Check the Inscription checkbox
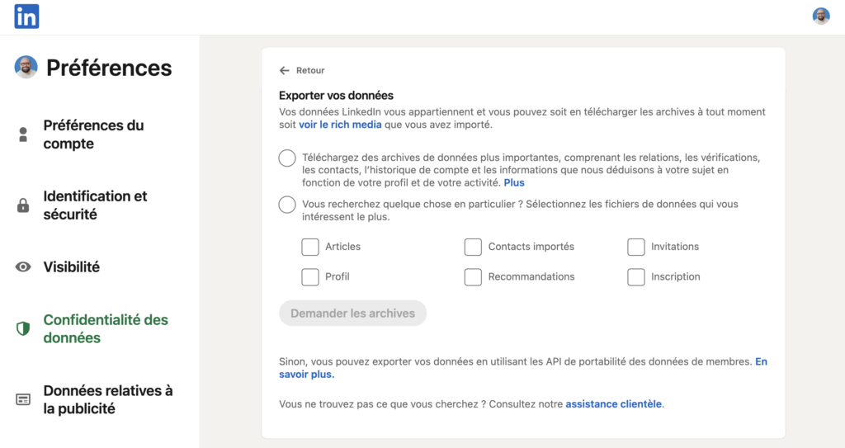The width and height of the screenshot is (845, 448). [635, 277]
